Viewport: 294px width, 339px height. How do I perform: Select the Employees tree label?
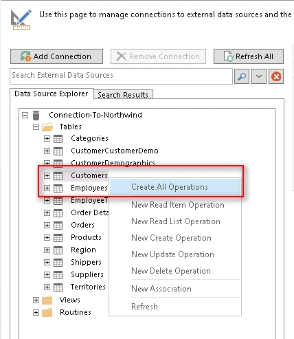pyautogui.click(x=89, y=188)
